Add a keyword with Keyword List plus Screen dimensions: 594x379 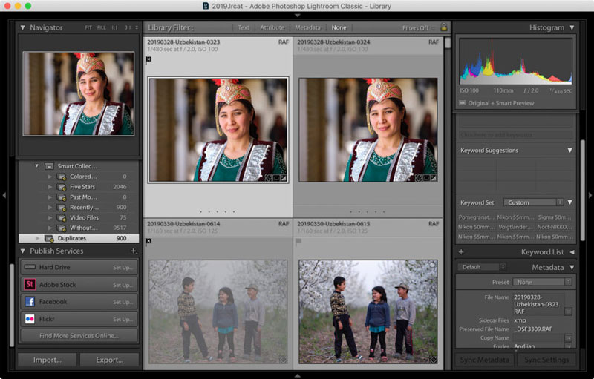point(461,252)
